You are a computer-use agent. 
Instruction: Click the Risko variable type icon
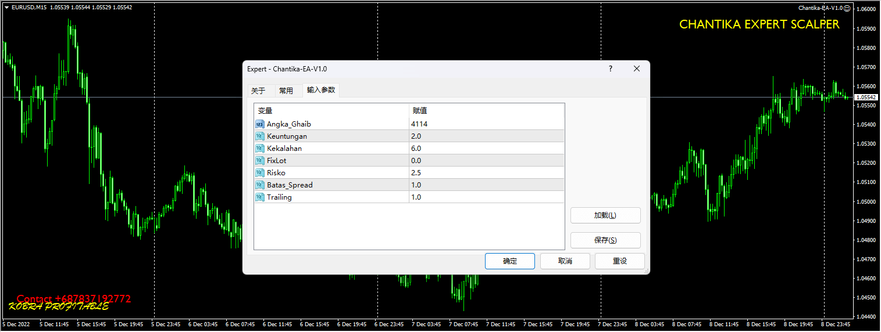pos(260,173)
